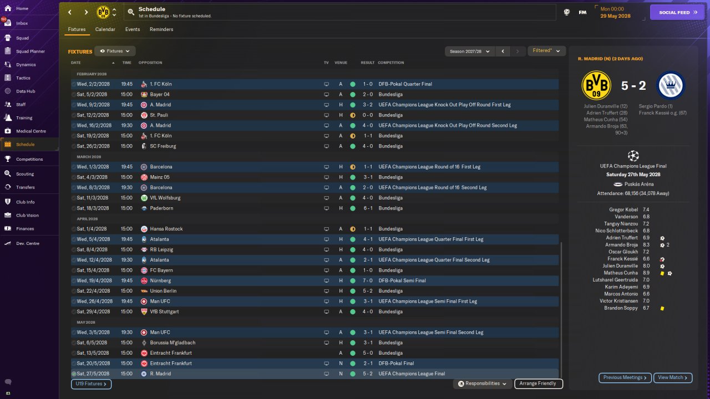
Task: Sort fixtures by the Venue column header
Action: coord(341,63)
